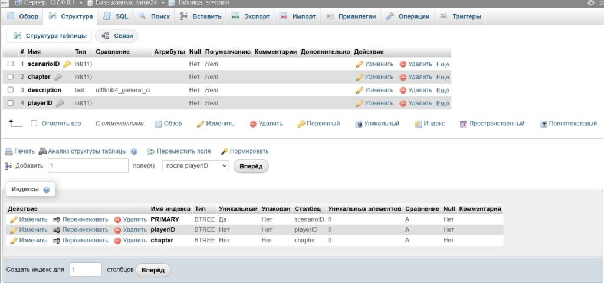The image size is (604, 283).
Task: Click the Нормировать link
Action: pos(245,151)
